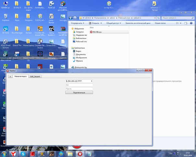196x157 pixels.
Task: Launch Sanny Builder 3 shortcut
Action: 51,31
